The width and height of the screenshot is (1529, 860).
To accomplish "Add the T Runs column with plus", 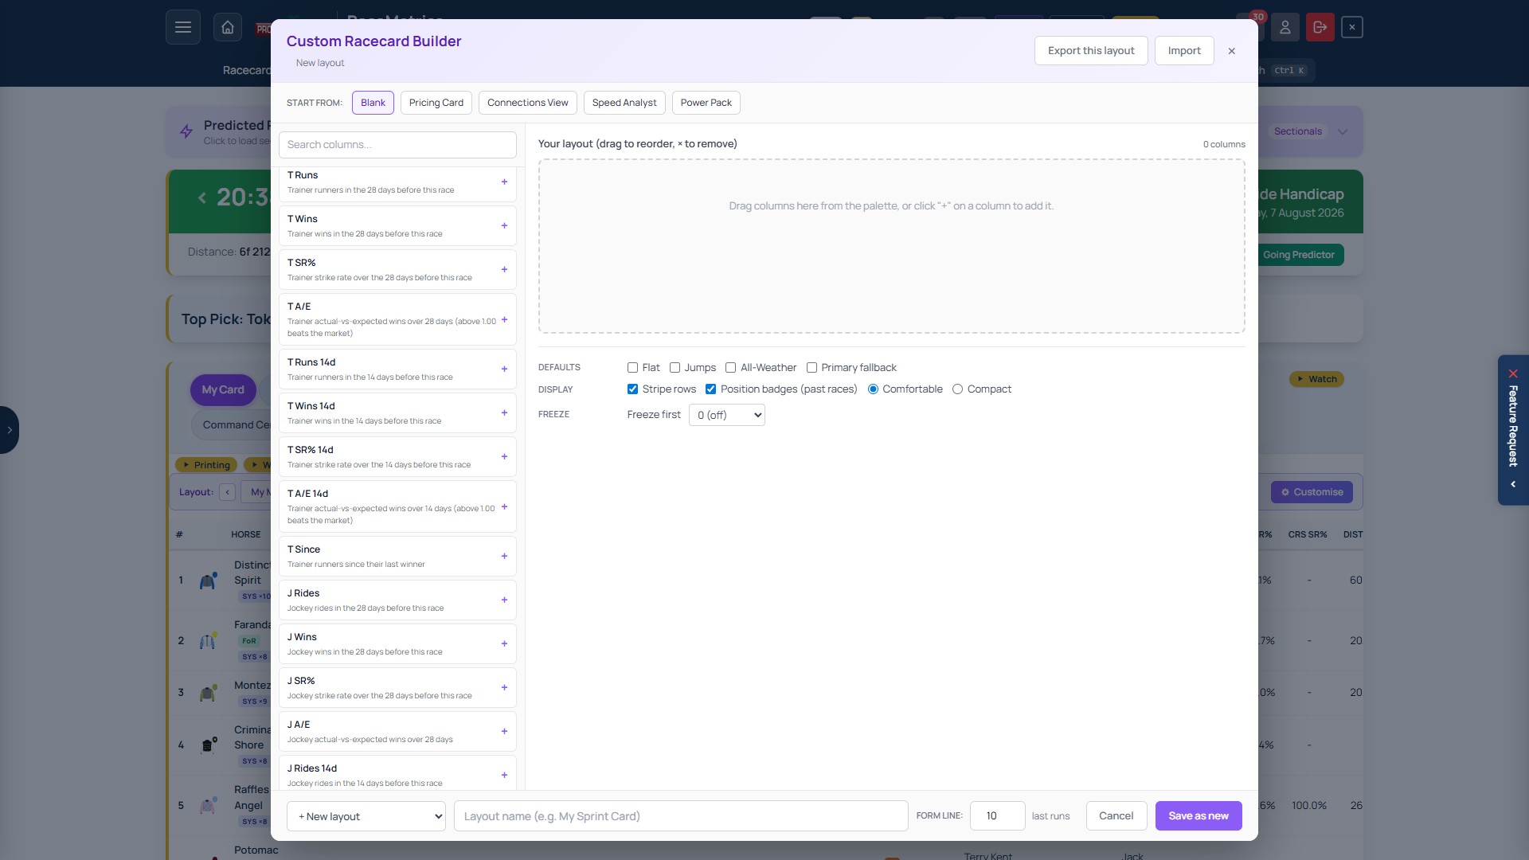I will pyautogui.click(x=504, y=182).
